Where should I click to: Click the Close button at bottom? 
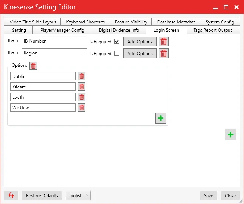click(230, 195)
